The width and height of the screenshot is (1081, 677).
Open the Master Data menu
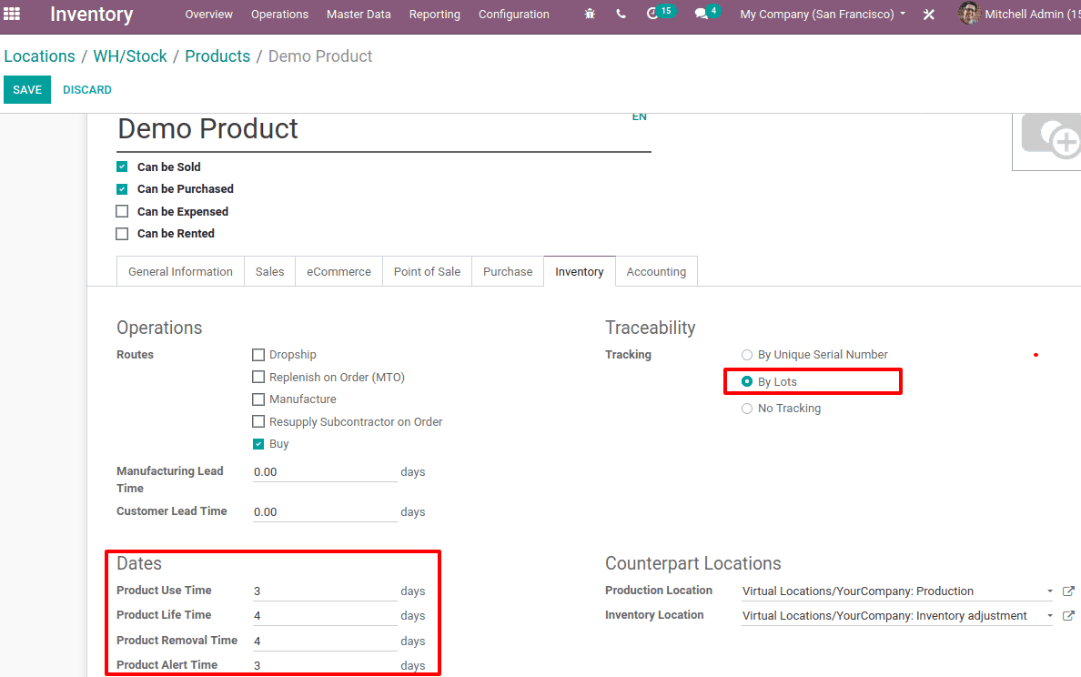click(359, 14)
